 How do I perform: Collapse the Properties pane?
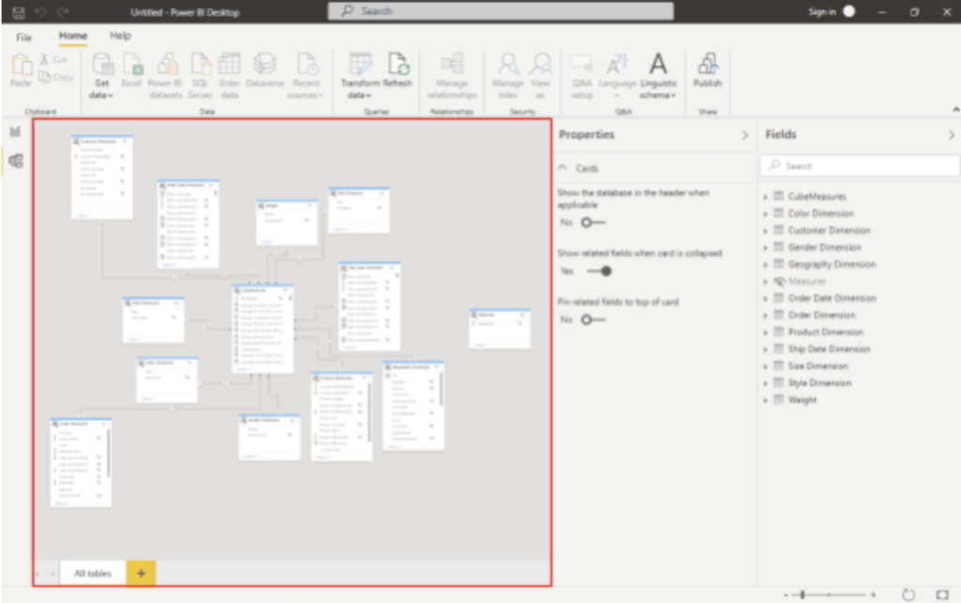pyautogui.click(x=745, y=135)
